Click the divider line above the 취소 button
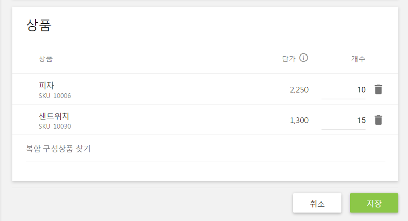Image resolution: width=408 pixels, height=221 pixels. [205, 187]
